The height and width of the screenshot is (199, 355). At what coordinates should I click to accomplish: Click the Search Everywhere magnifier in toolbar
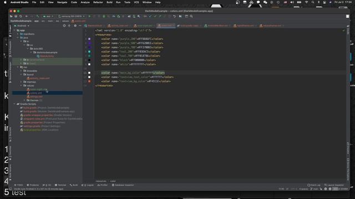[191, 16]
